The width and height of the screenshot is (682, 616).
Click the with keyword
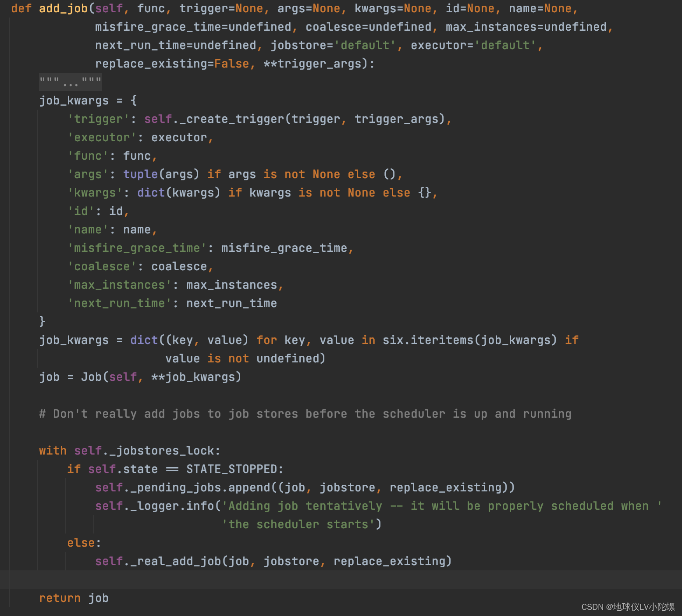click(x=53, y=451)
